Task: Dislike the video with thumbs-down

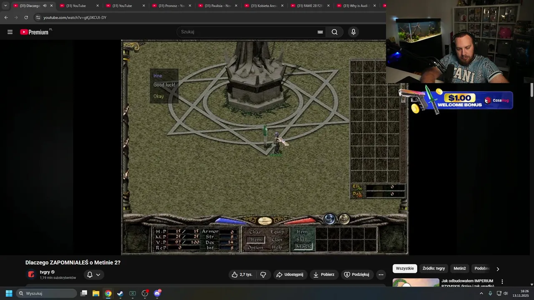Action: (263, 275)
